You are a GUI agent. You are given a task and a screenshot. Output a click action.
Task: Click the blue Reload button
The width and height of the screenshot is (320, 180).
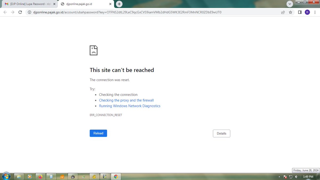(98, 133)
